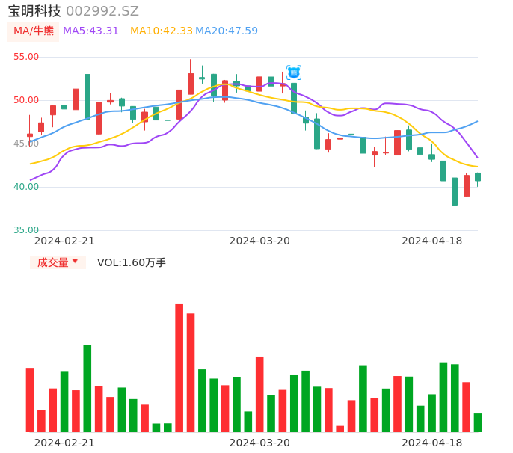This screenshot has height=453, width=513.
Task: Click the VOL:1.60万手 volume readout
Action: coord(132,262)
